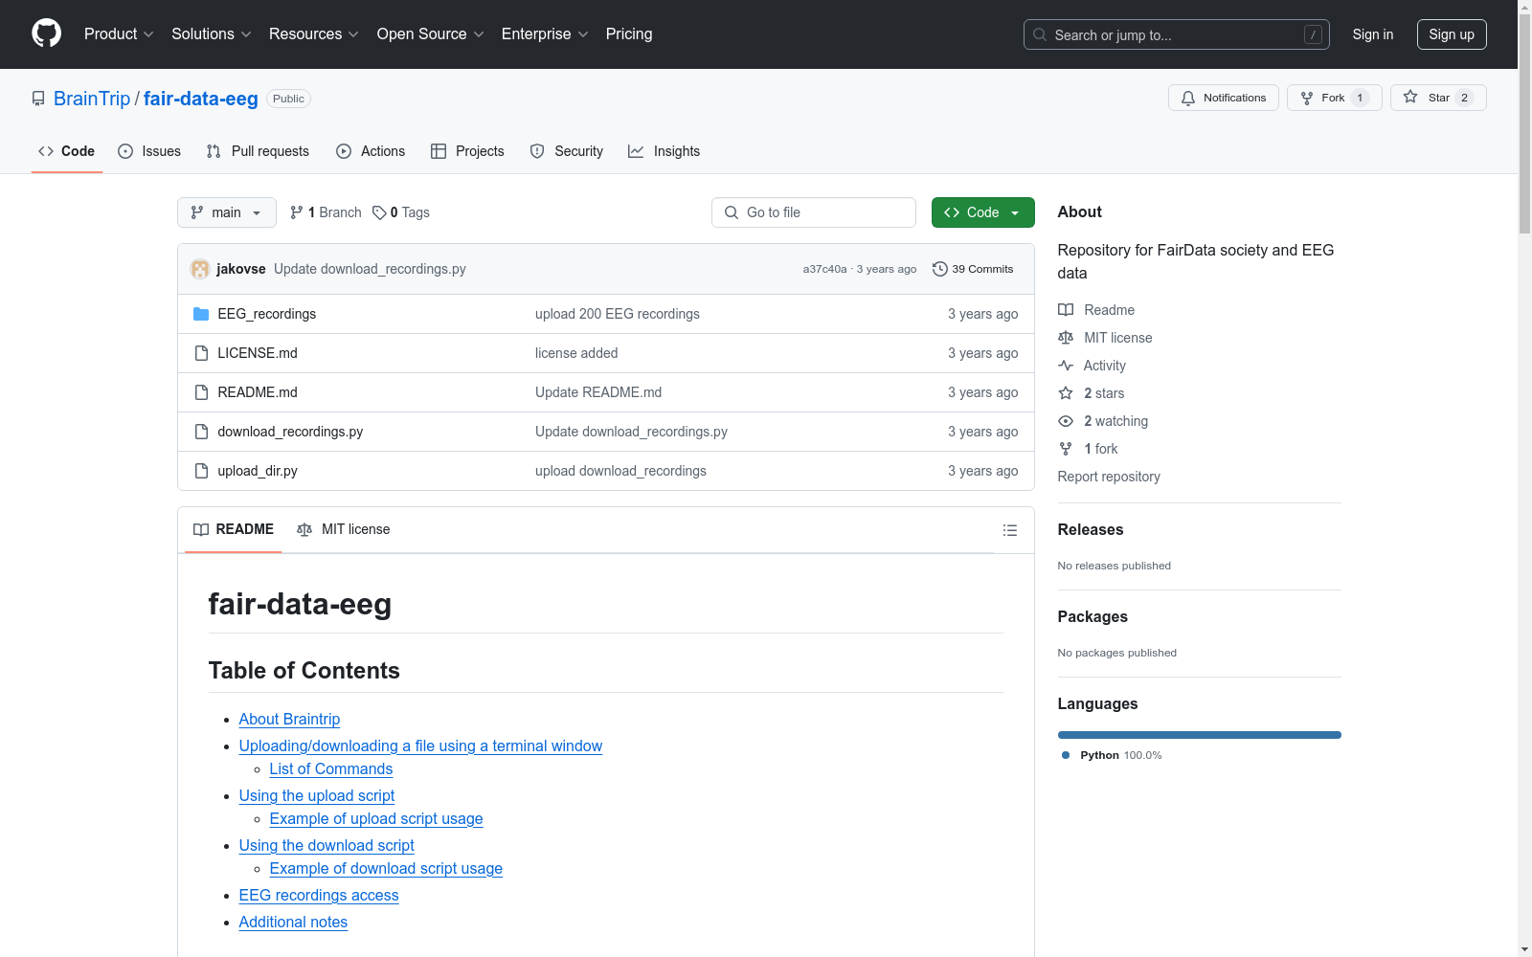Open the GitHub homepage logo
Image resolution: width=1532 pixels, height=957 pixels.
46,33
